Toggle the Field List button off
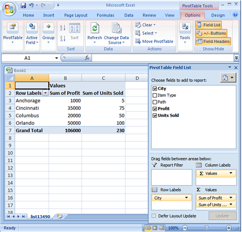The width and height of the screenshot is (242, 232). coord(208,25)
